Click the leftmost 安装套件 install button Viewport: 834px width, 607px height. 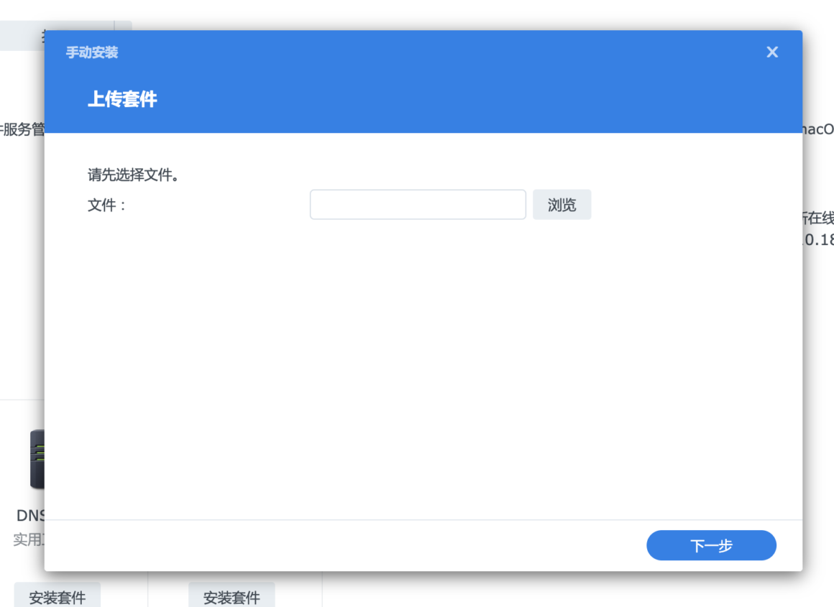click(57, 596)
